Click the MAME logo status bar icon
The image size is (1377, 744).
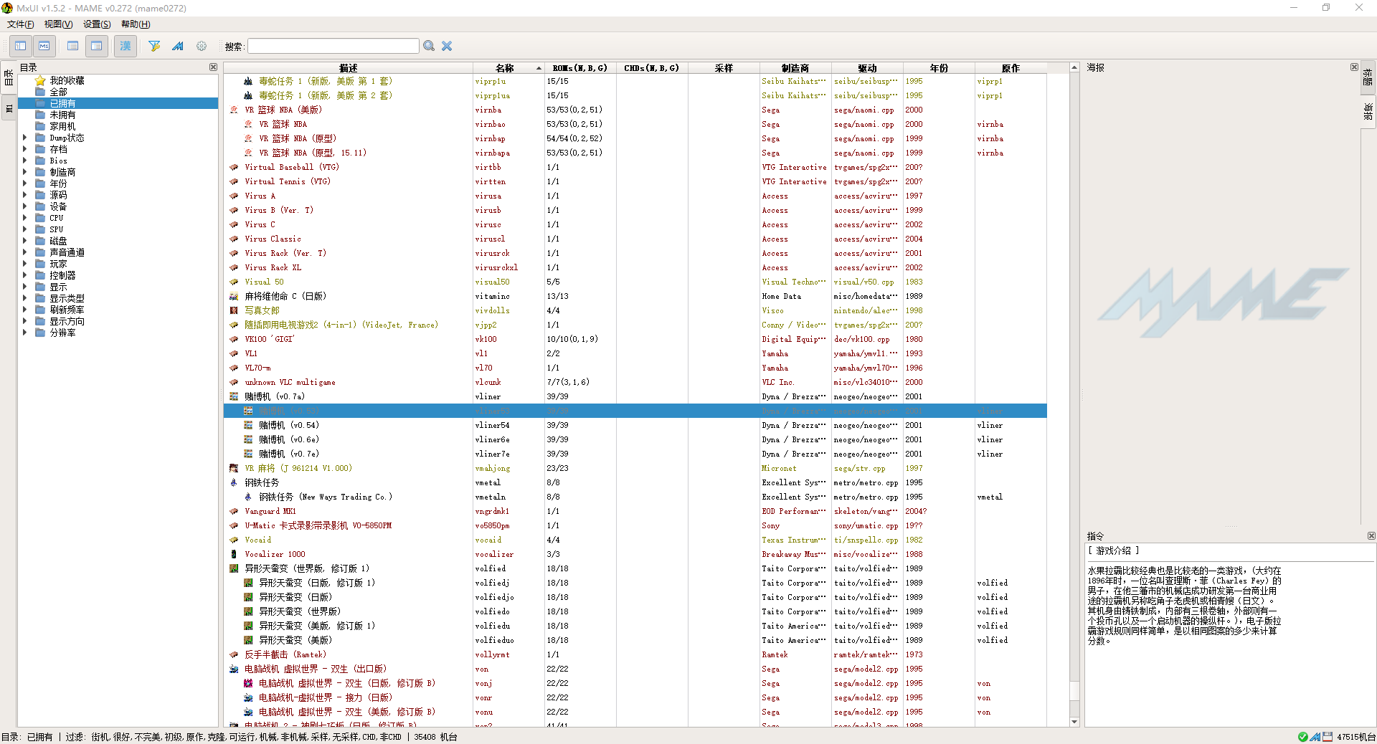coord(1315,737)
